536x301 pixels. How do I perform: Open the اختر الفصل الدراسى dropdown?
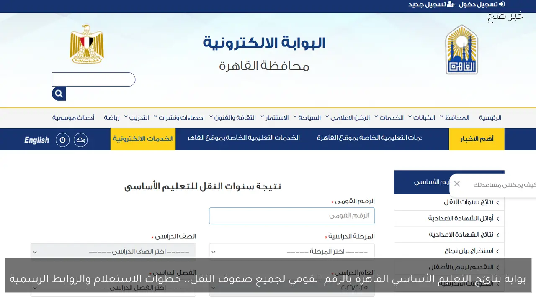click(113, 288)
